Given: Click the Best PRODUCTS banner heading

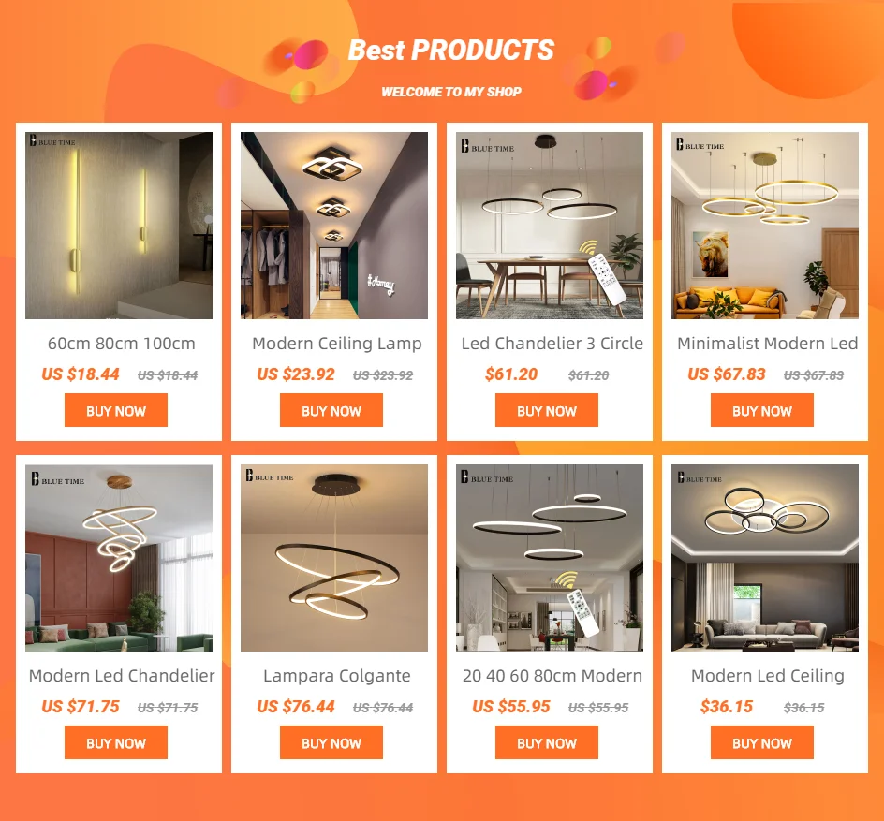Looking at the screenshot, I should coord(451,51).
